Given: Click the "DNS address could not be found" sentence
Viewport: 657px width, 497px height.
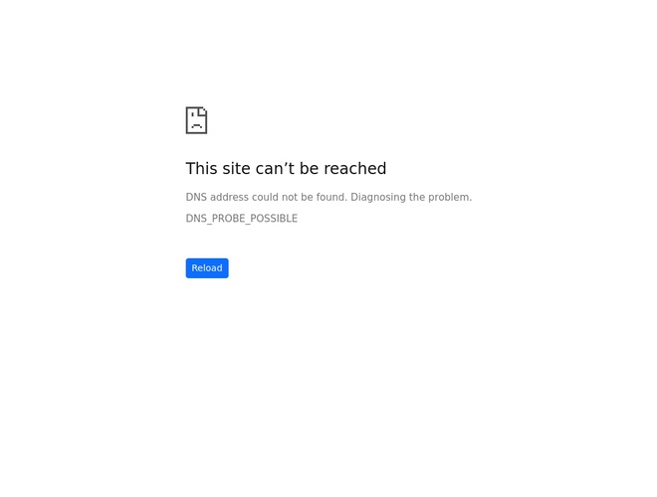Looking at the screenshot, I should pyautogui.click(x=267, y=197).
